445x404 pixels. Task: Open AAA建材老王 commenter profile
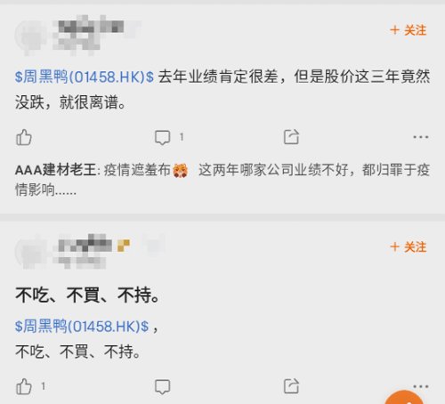pyautogui.click(x=55, y=170)
